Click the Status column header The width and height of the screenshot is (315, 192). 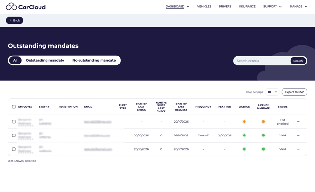(283, 107)
